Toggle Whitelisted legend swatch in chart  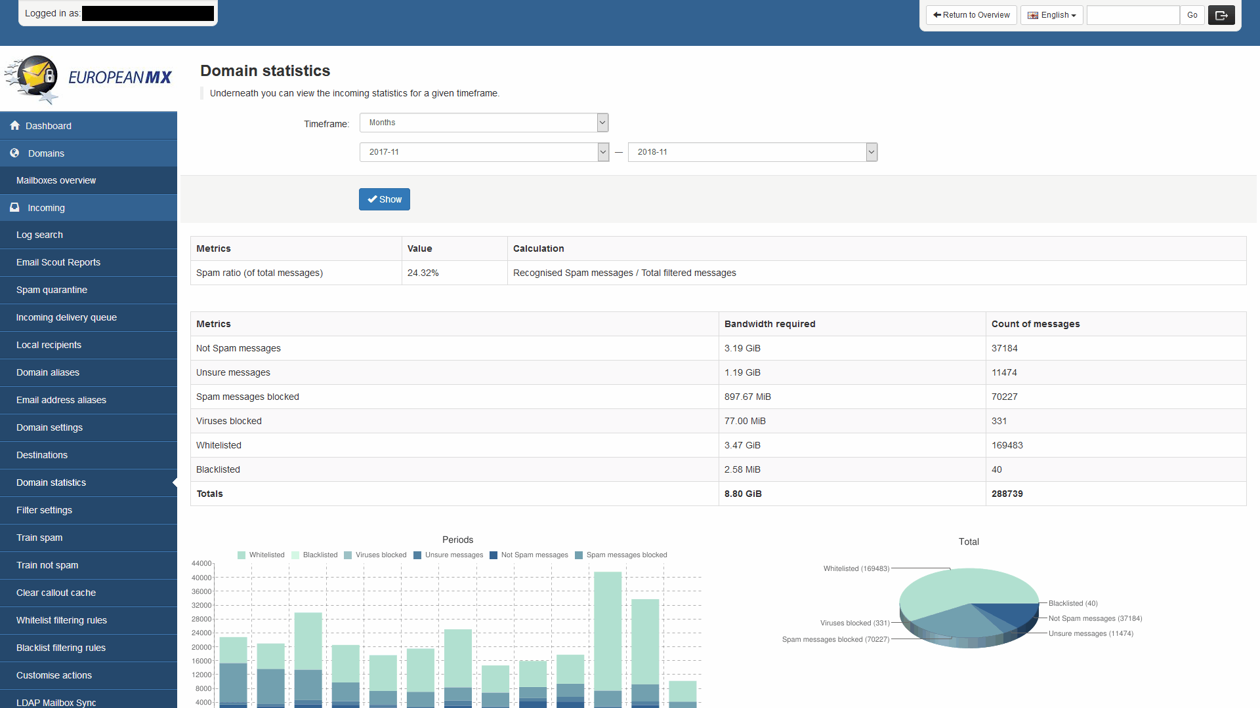click(241, 555)
